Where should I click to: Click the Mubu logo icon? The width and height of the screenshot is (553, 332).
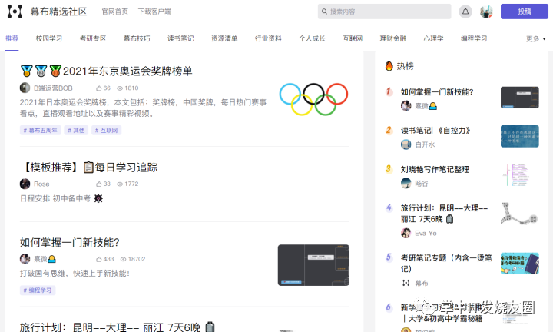coord(15,12)
